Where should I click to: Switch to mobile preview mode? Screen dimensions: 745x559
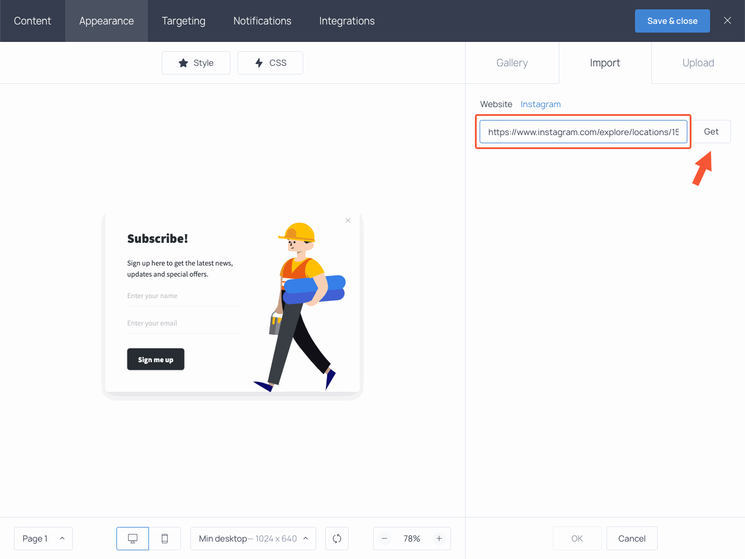(165, 539)
